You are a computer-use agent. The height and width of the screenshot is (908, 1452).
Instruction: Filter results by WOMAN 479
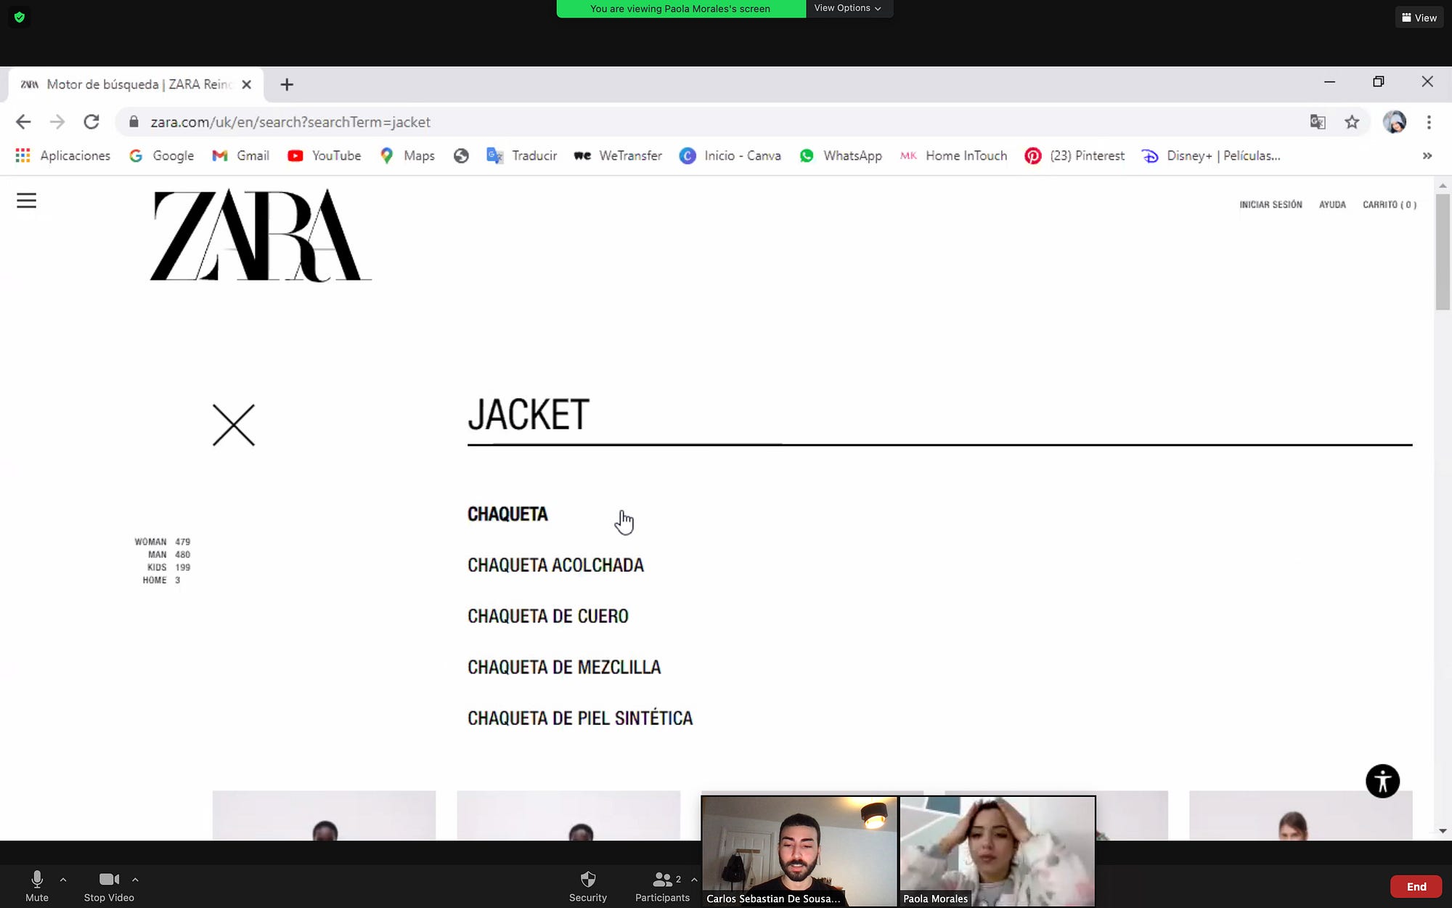pyautogui.click(x=163, y=542)
